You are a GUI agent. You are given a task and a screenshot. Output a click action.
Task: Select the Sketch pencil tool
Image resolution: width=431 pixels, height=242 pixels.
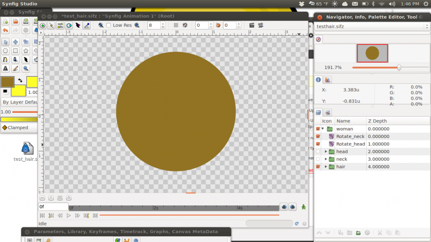click(16, 69)
